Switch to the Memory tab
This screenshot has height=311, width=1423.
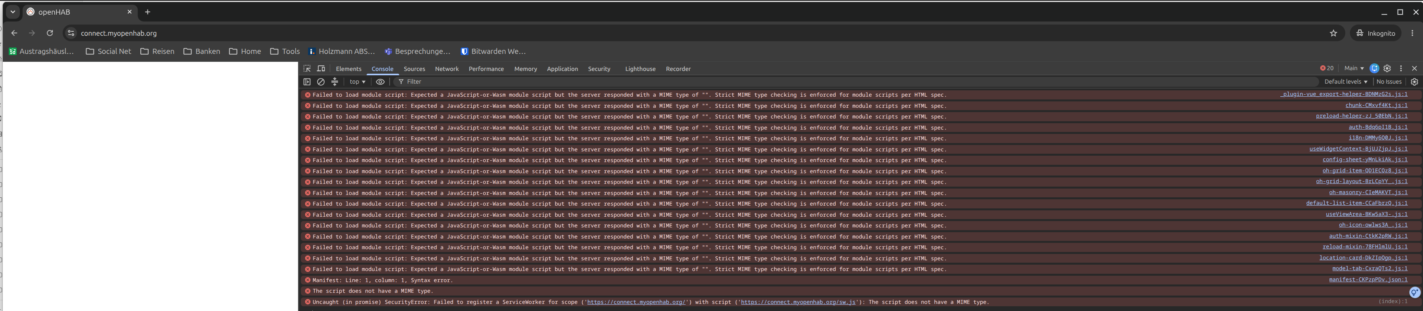point(525,69)
